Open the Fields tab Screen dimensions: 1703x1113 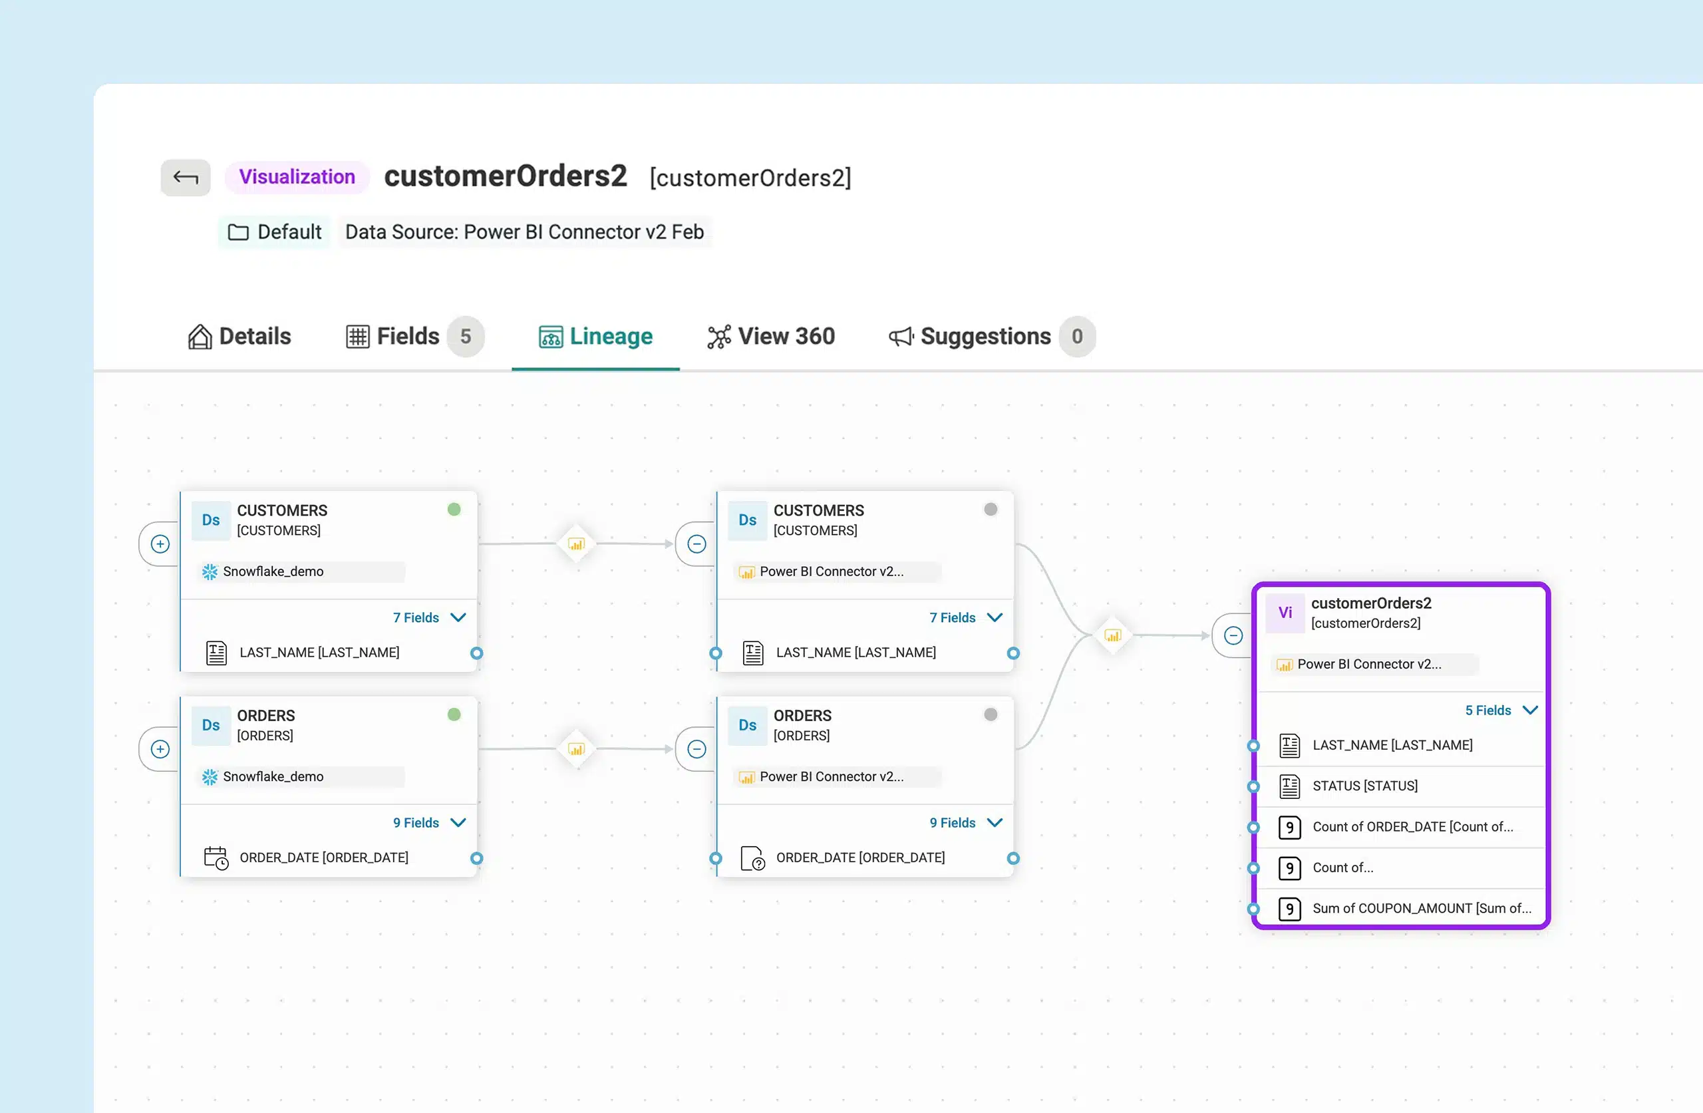[393, 337]
